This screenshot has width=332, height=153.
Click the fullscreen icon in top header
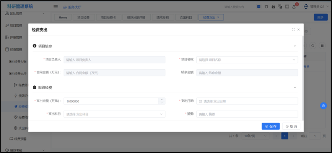287,7
